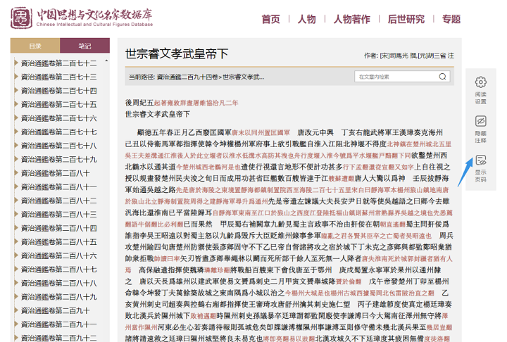The image size is (507, 342).
Task: Open the 专题 topics menu
Action: coord(451,19)
